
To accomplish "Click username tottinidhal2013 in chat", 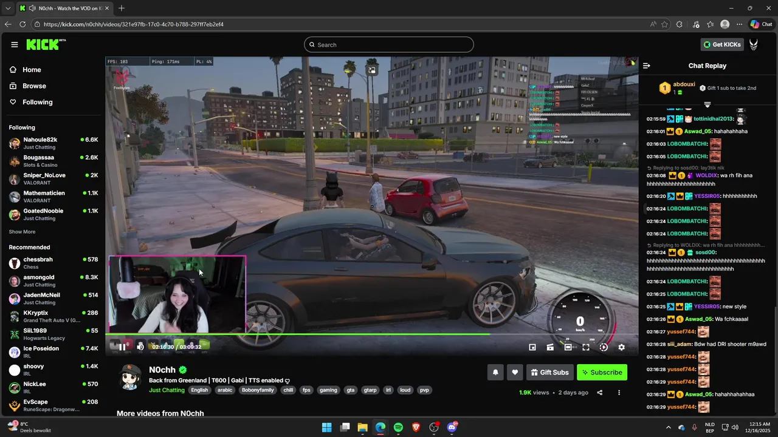I will [714, 119].
